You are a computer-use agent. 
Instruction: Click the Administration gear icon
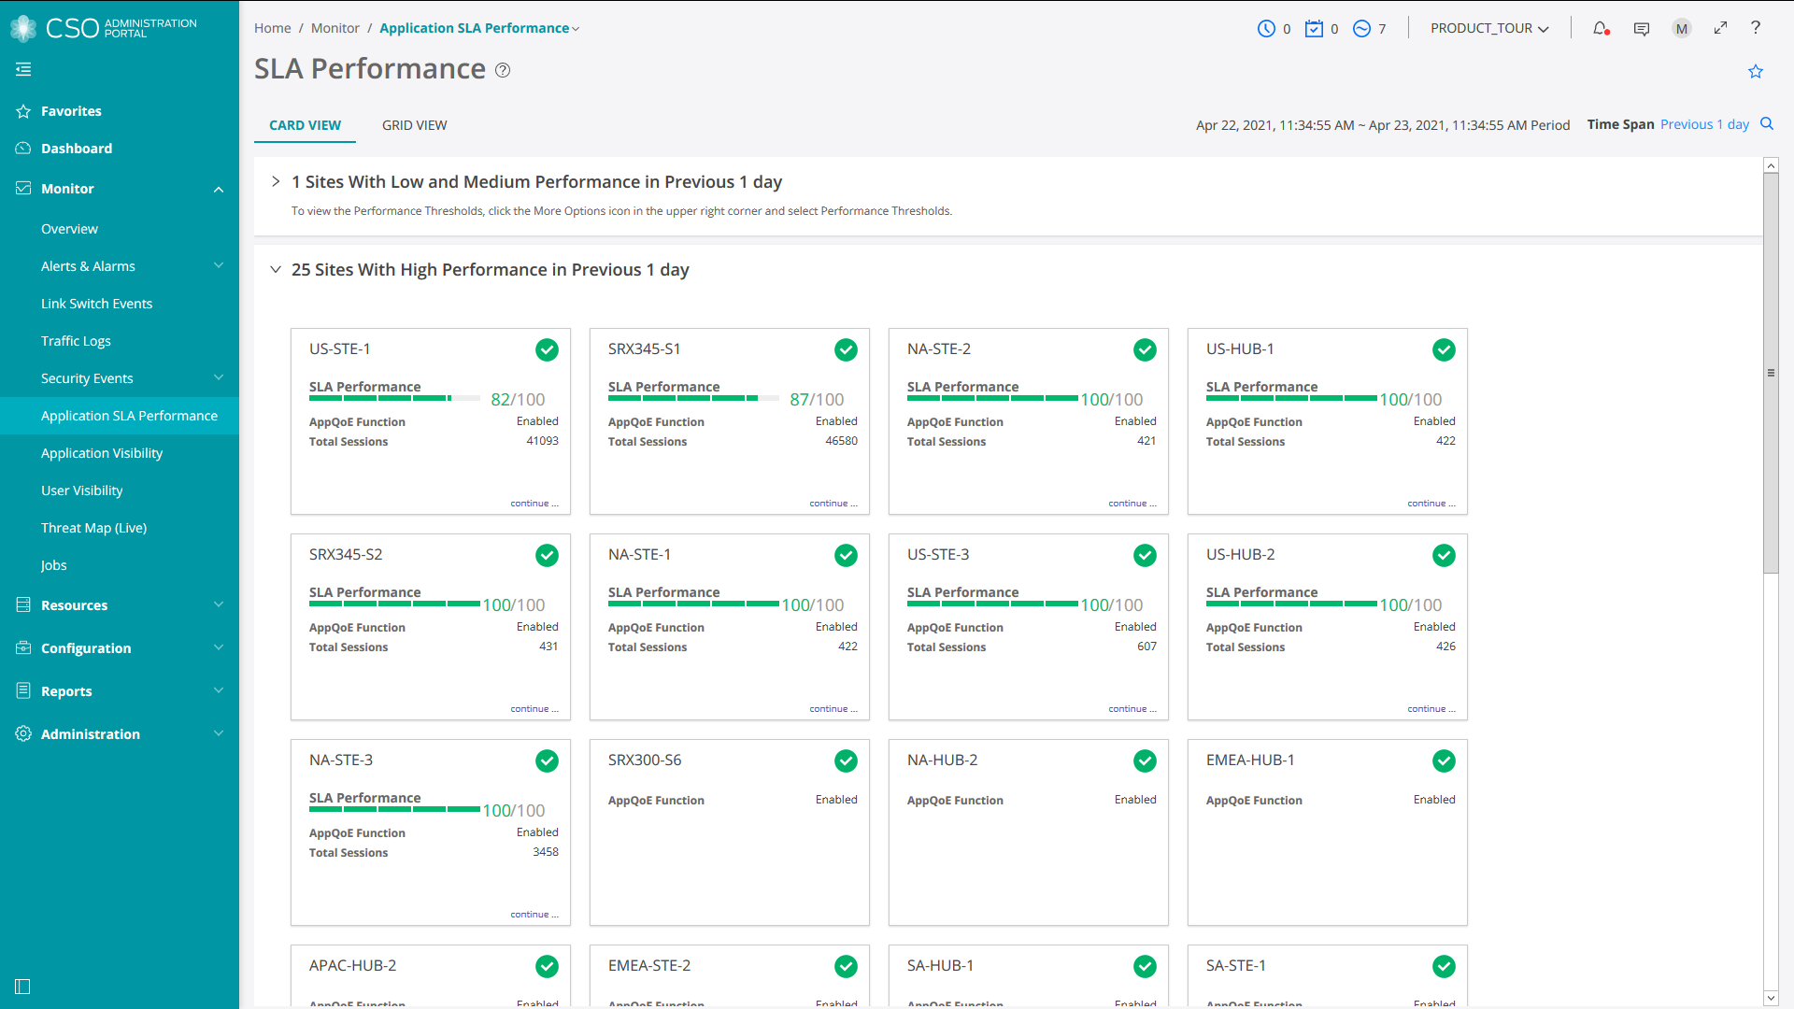click(x=23, y=734)
